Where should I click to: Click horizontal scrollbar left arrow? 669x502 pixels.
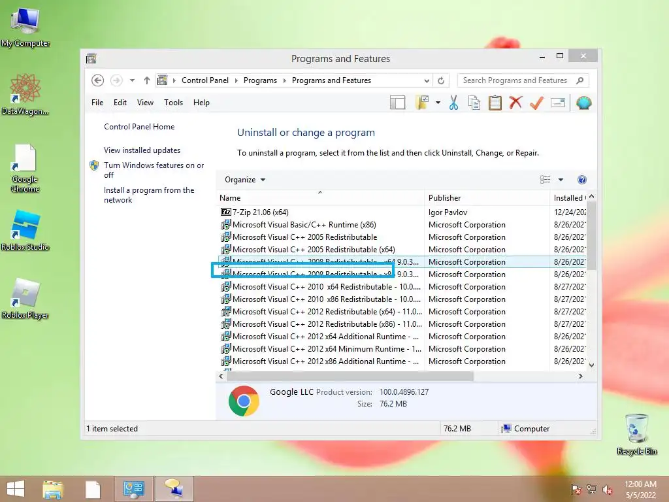tap(221, 376)
